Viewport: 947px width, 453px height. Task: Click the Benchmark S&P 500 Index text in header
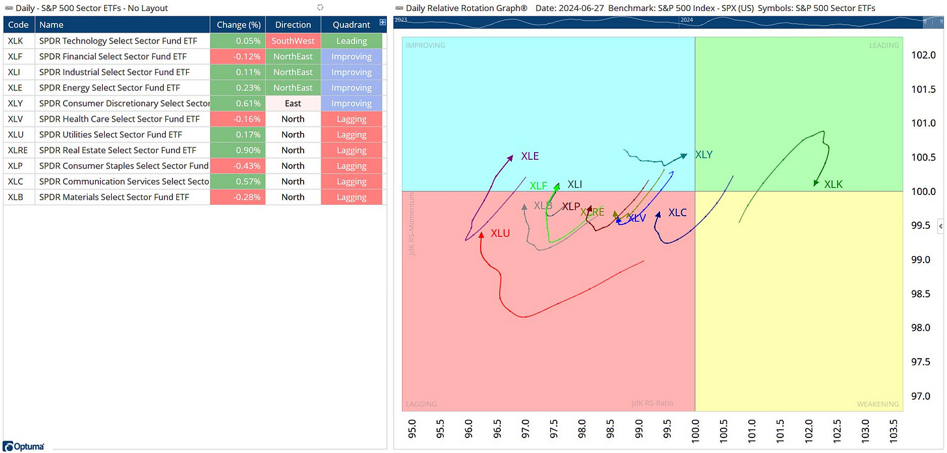[x=680, y=8]
